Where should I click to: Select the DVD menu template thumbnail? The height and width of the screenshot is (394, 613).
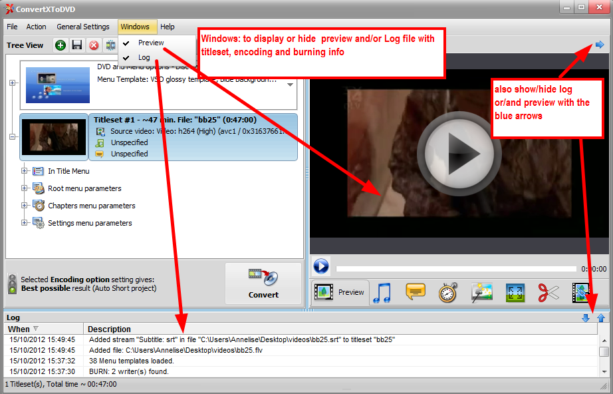pos(58,85)
